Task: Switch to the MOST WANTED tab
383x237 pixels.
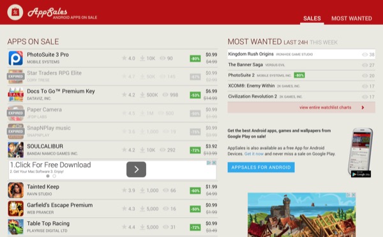Action: 352,18
